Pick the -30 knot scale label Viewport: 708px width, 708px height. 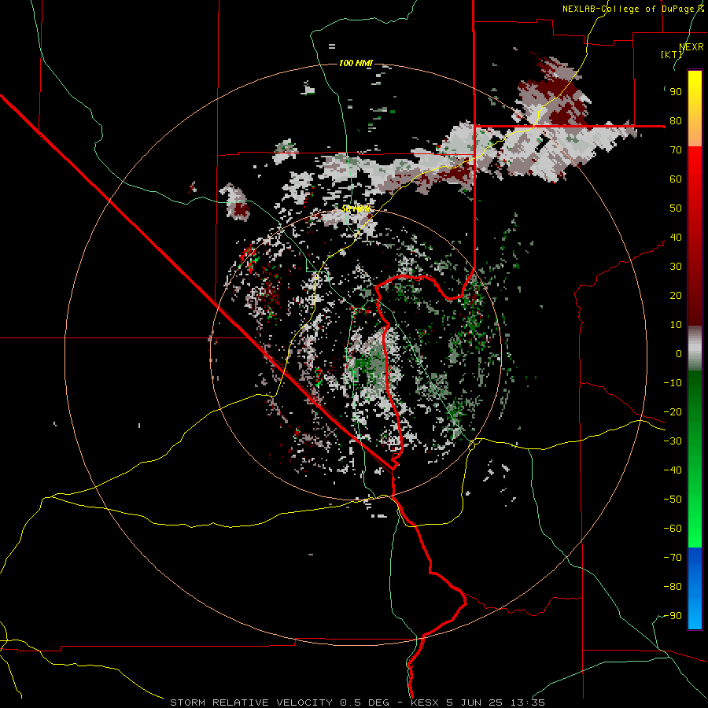coord(673,441)
